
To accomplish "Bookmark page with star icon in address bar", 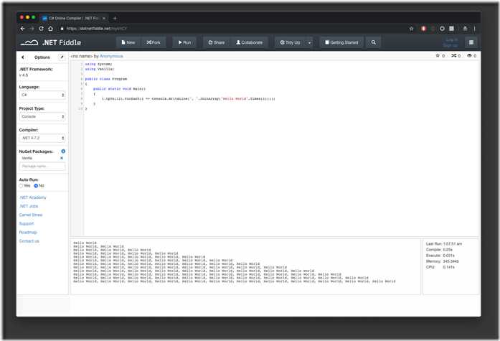I will click(411, 29).
